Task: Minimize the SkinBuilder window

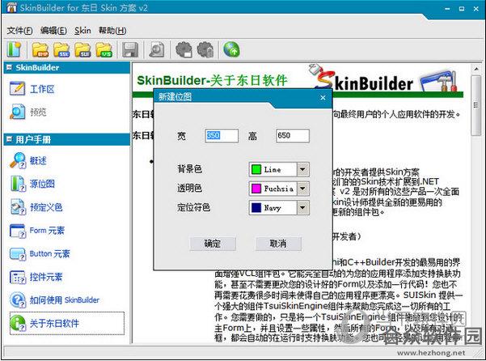Action: click(x=447, y=9)
